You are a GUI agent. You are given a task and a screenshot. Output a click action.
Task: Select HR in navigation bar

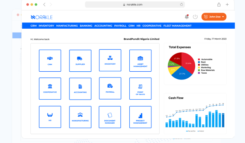click(x=139, y=26)
